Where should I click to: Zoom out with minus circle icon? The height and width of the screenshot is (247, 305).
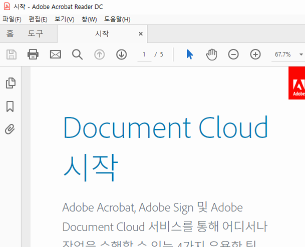tap(233, 54)
